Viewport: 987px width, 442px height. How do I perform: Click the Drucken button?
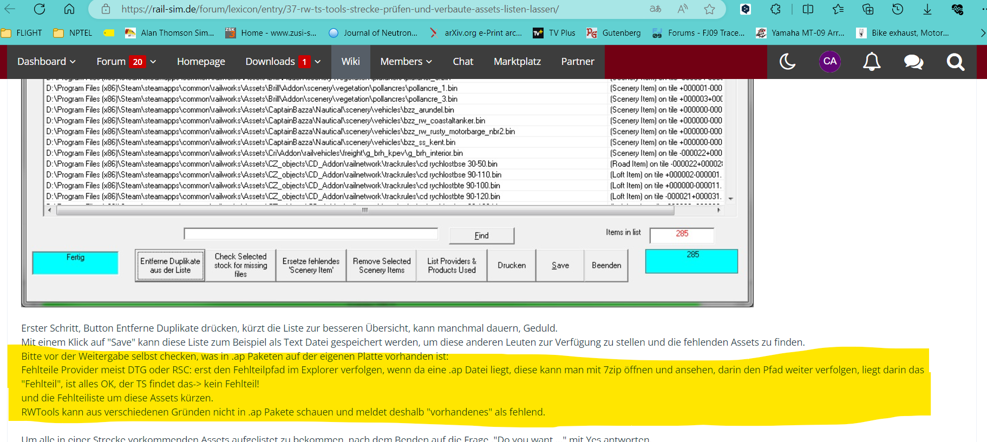pos(512,266)
